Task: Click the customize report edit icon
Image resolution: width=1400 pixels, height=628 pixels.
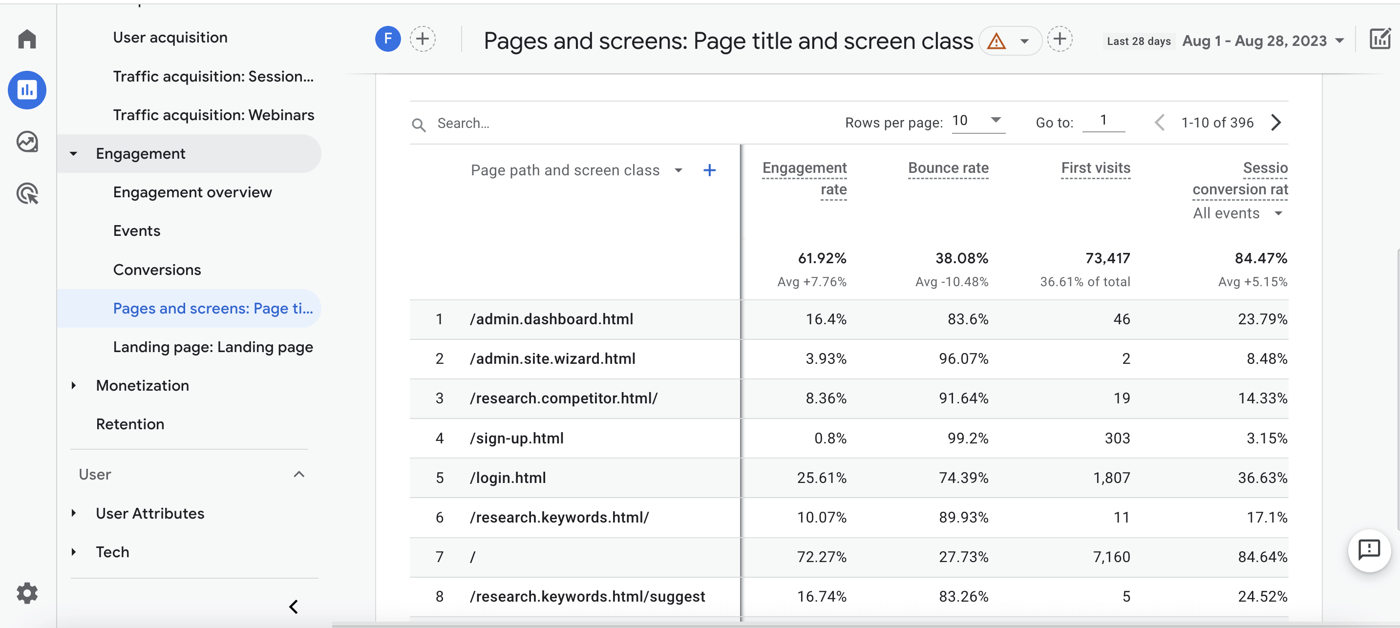Action: tap(1380, 39)
